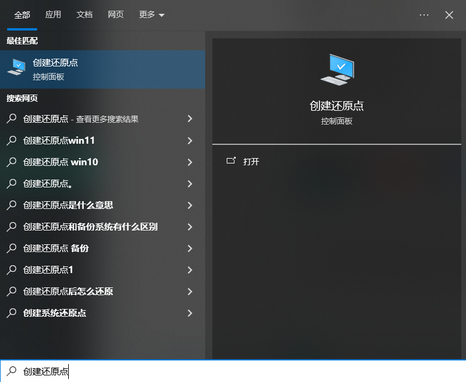466x382 pixels.
Task: Click magnifier icon beside 创建系统还原点
Action: (x=11, y=313)
